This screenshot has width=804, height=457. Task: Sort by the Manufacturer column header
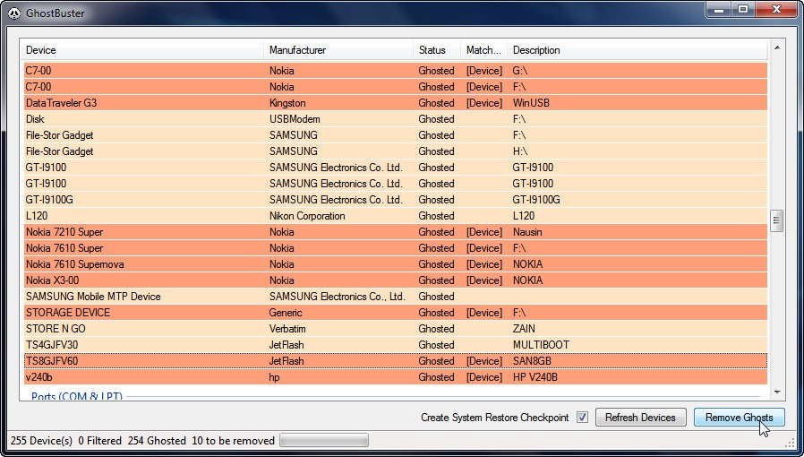(339, 50)
